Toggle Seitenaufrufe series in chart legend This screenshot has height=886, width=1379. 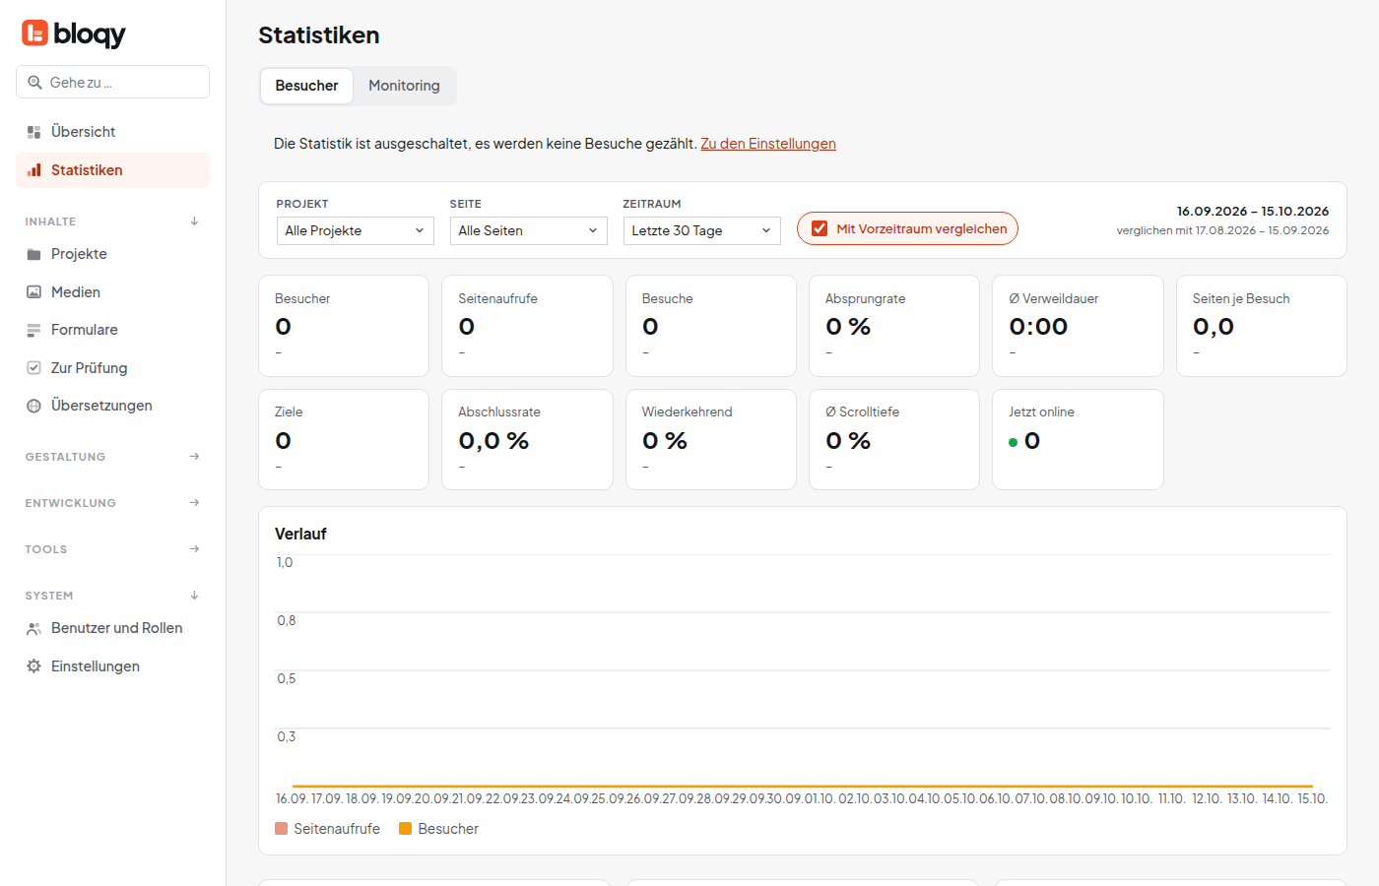pyautogui.click(x=328, y=829)
